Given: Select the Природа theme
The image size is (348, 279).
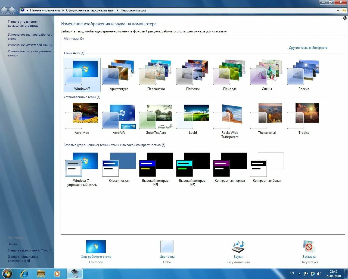Looking at the screenshot, I should coord(230,75).
